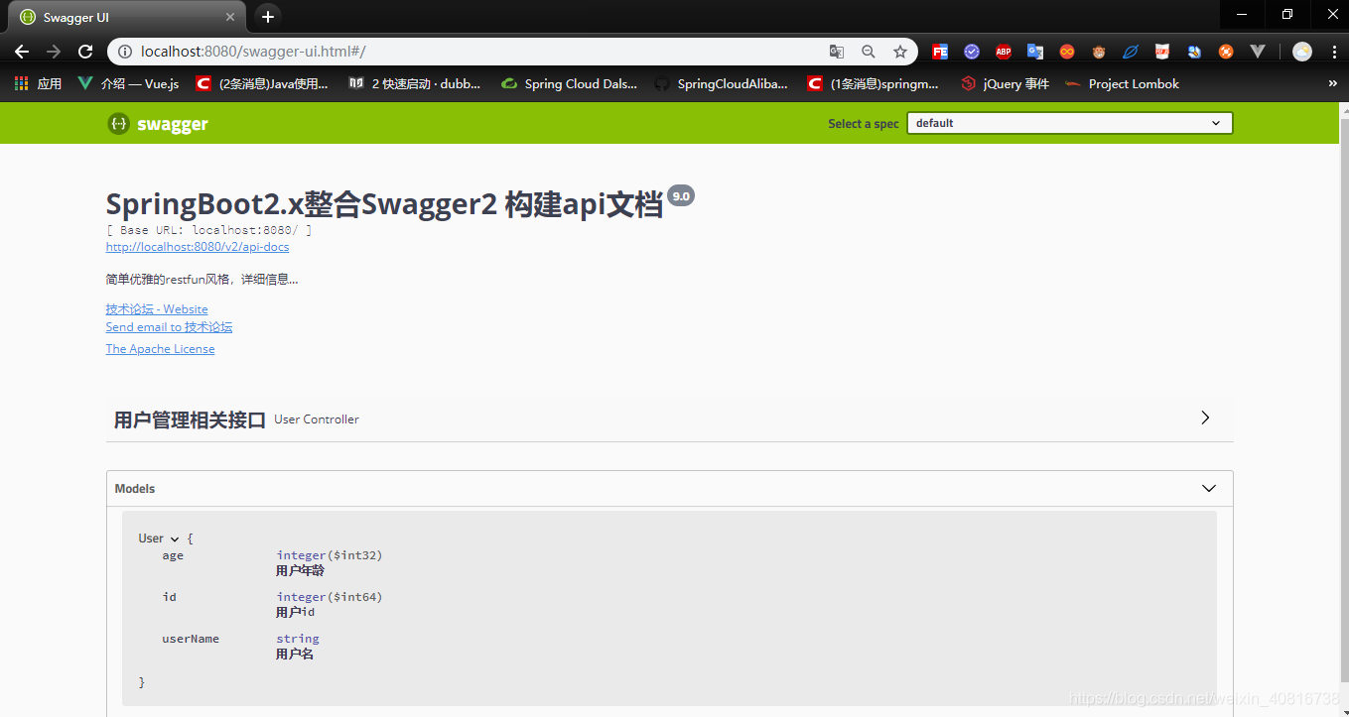
Task: Open the Vue.js introduction bookmark
Action: [x=128, y=84]
